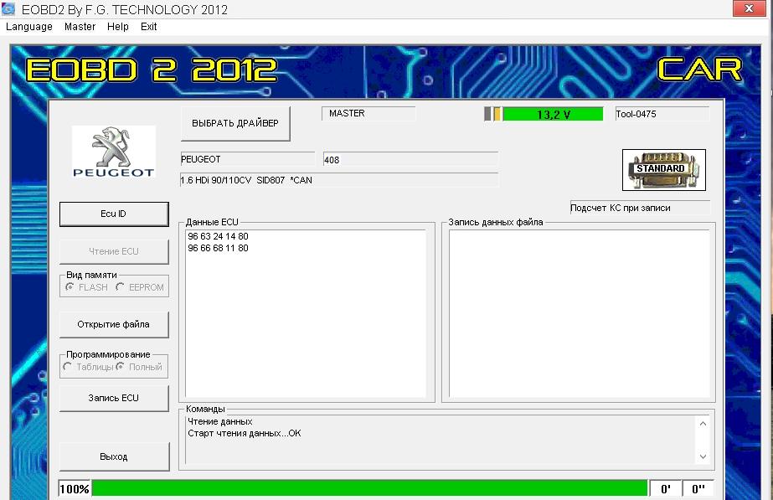Click the STANDARD connector plug icon
The image size is (773, 500).
point(664,170)
